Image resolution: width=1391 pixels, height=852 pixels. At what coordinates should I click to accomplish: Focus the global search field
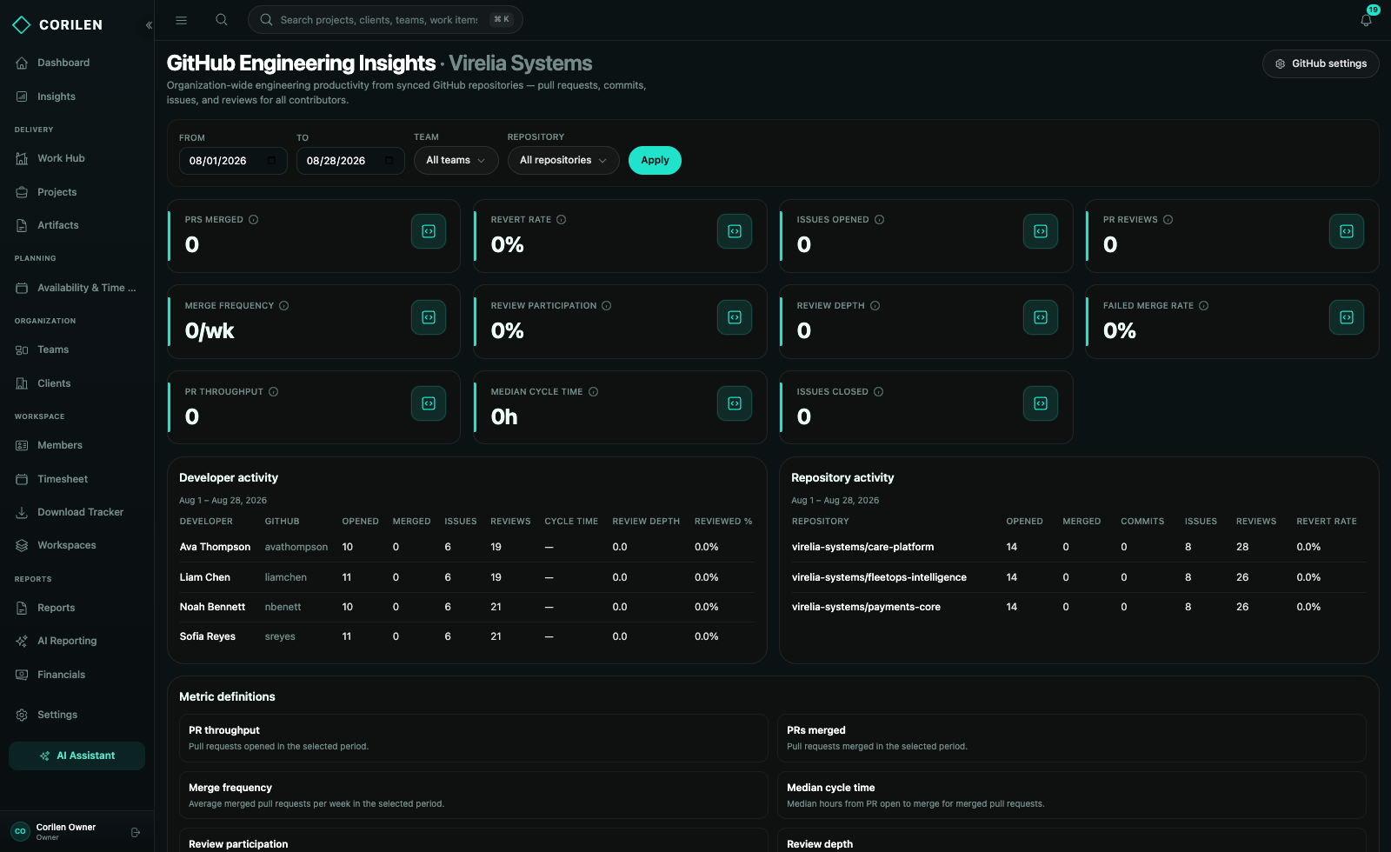[385, 20]
